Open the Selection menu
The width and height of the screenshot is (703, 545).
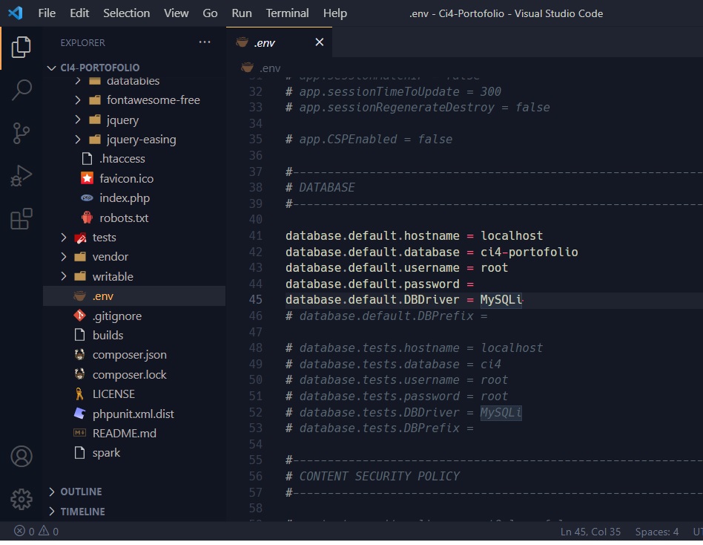tap(126, 13)
